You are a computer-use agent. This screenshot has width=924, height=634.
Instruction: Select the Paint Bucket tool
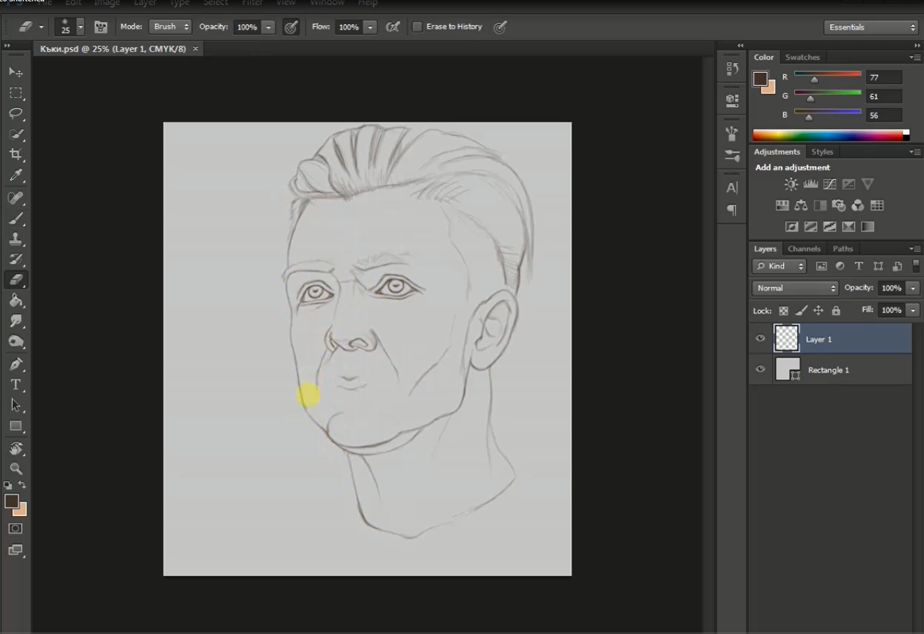(16, 301)
